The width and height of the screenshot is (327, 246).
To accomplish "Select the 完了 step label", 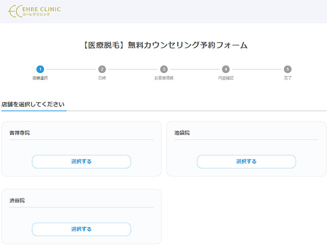I will [288, 79].
